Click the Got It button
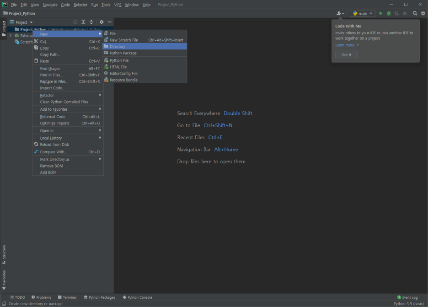 (x=347, y=54)
